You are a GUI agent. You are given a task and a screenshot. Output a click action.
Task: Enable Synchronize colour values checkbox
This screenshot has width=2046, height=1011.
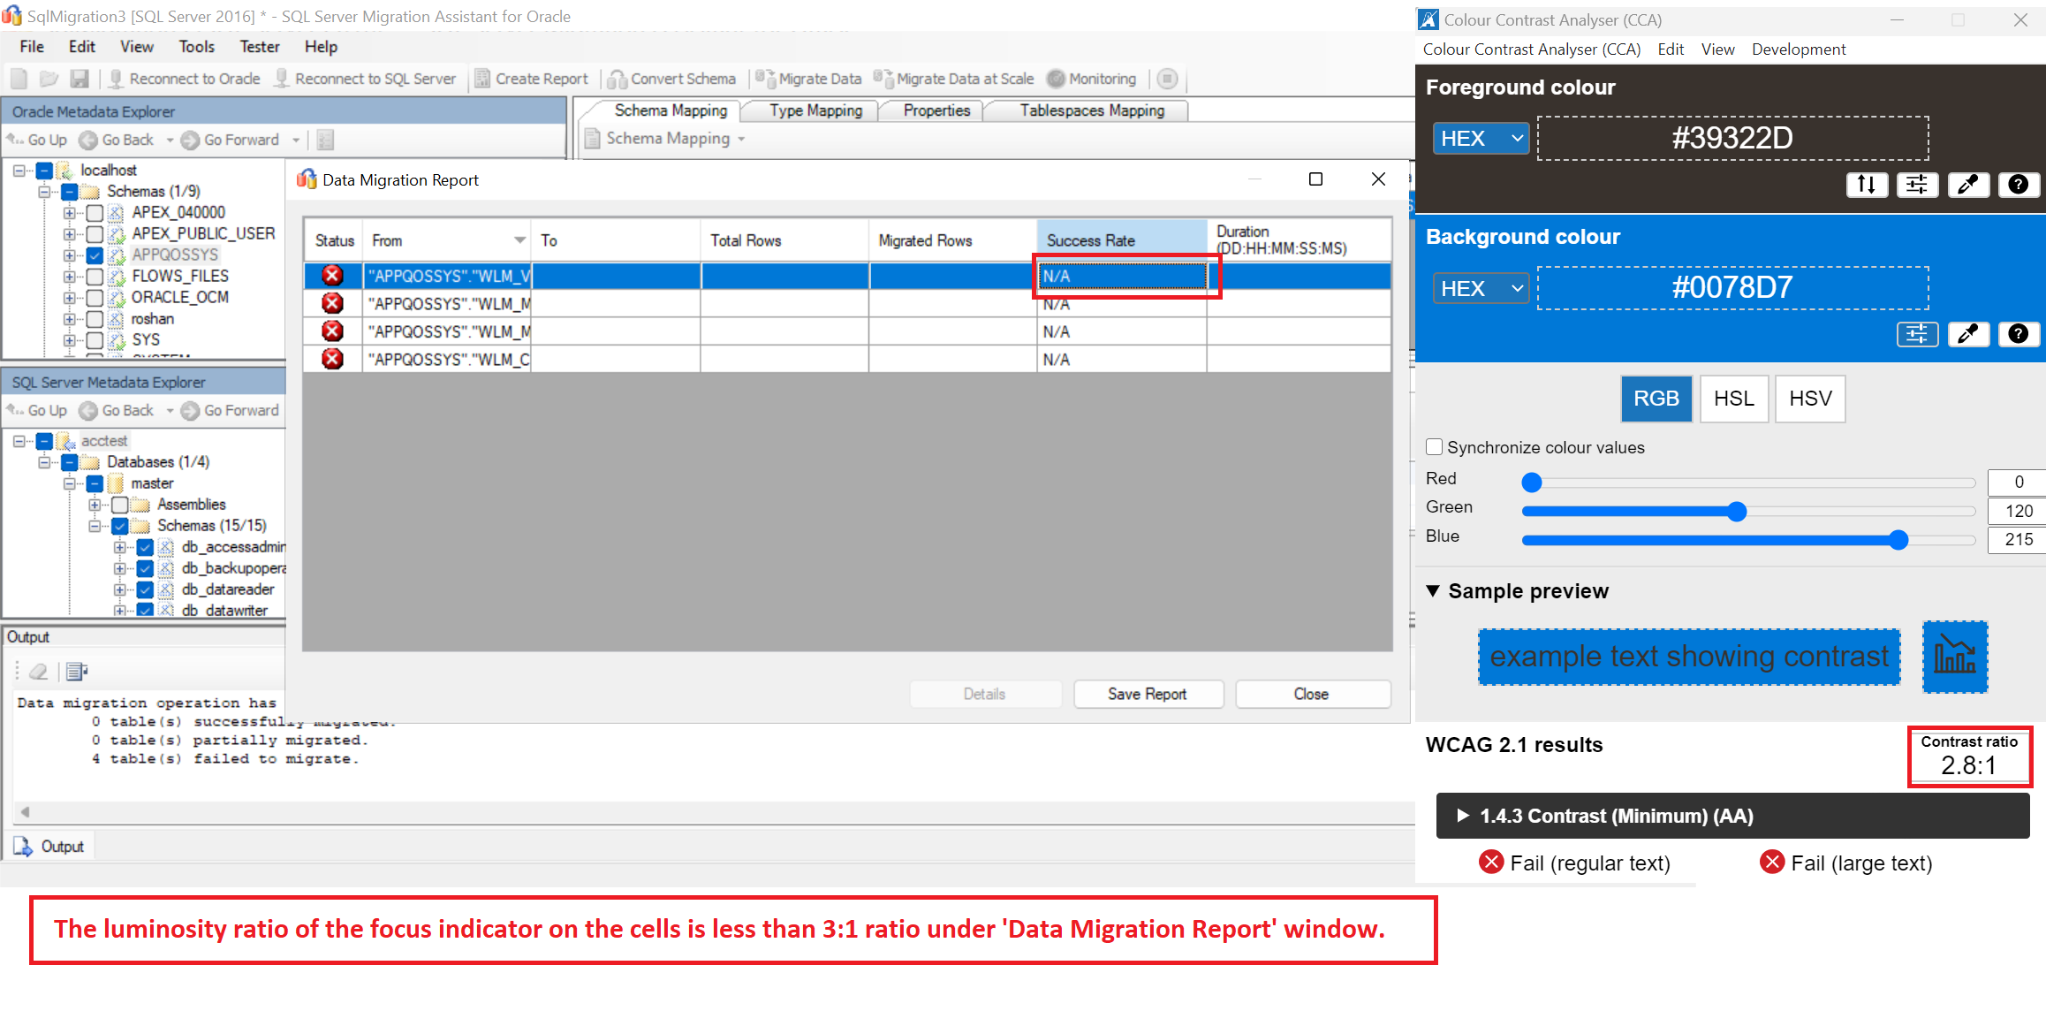(x=1435, y=447)
